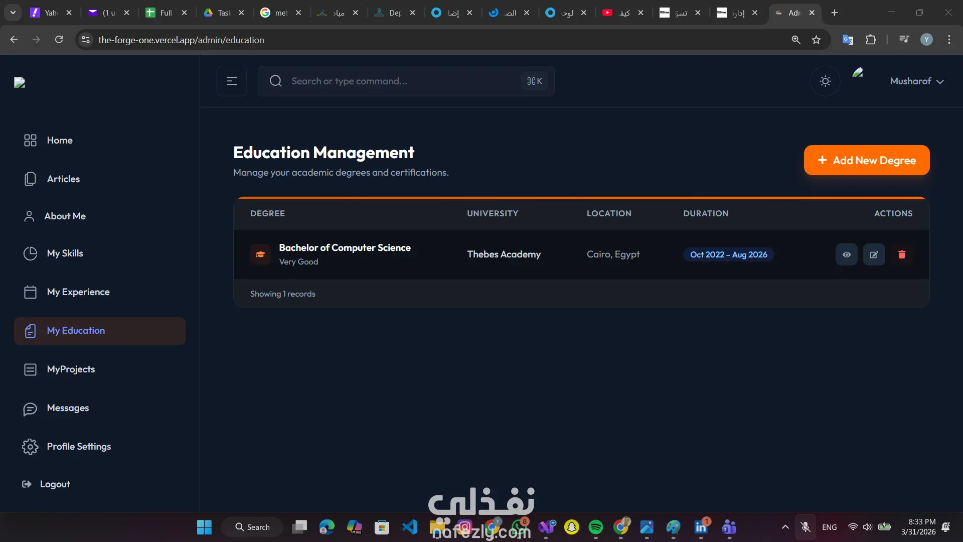Click the graduation cap icon beside Bachelor degree
The width and height of the screenshot is (963, 542).
pyautogui.click(x=260, y=254)
